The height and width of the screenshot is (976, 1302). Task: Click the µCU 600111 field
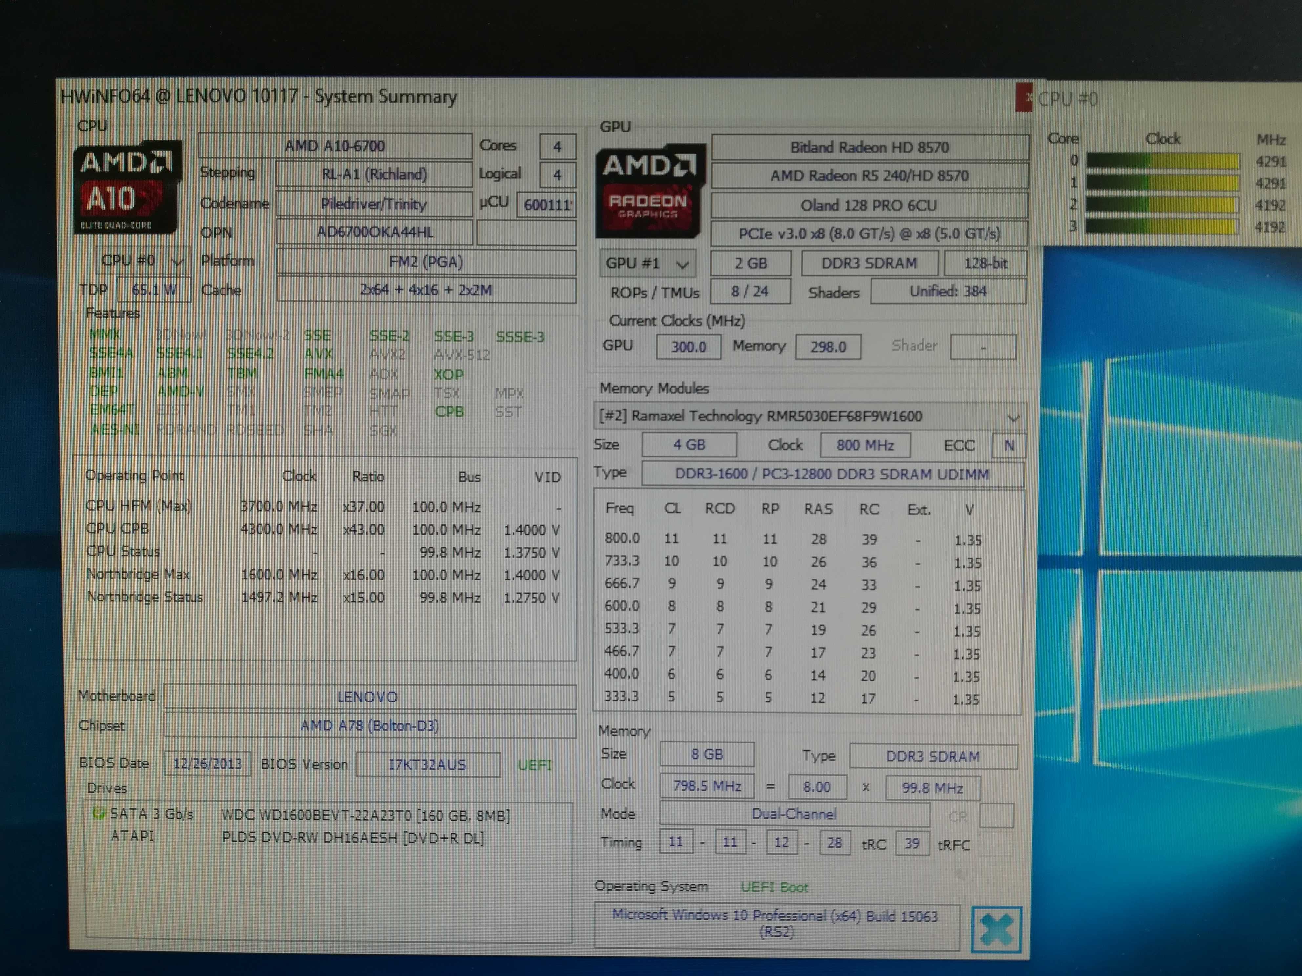point(546,204)
